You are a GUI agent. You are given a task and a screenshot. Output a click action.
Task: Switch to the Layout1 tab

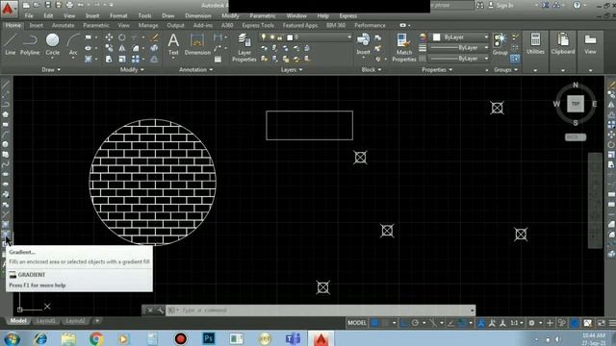tap(45, 321)
